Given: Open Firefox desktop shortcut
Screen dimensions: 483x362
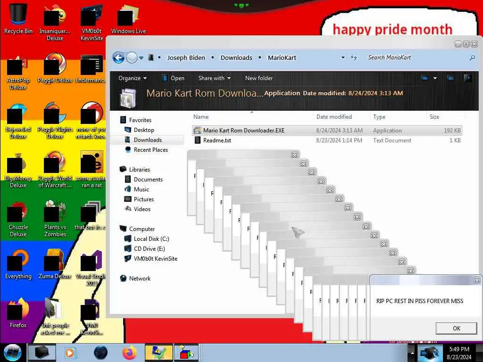Looking at the screenshot, I should [18, 313].
